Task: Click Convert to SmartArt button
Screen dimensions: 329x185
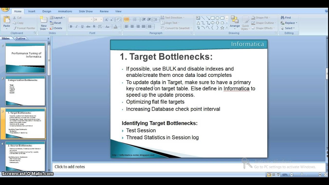Action: point(176,28)
